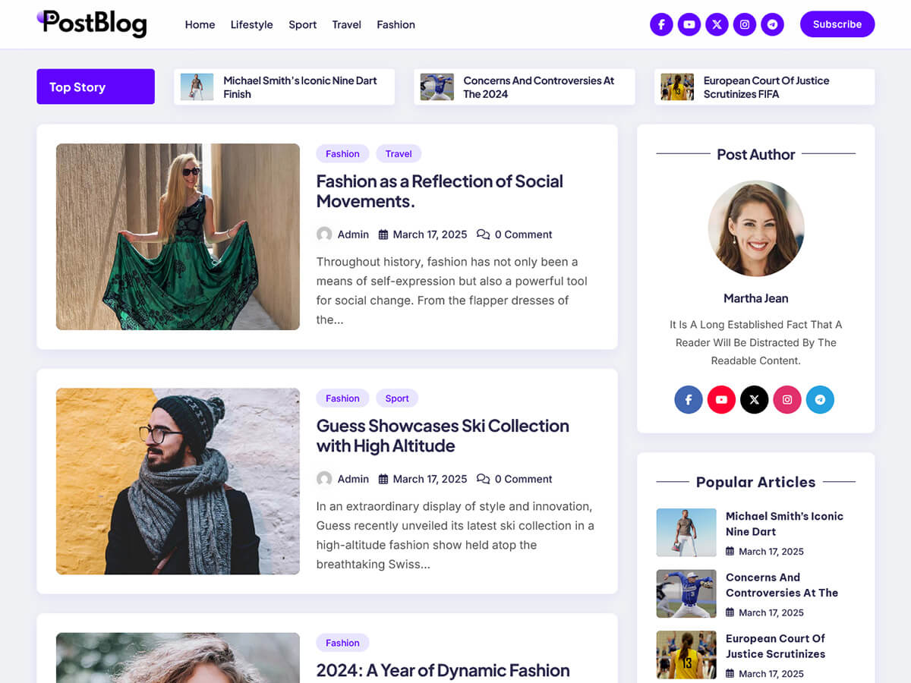The image size is (911, 683).
Task: Open the article Fashion as a Reflection of Social Movements
Action: [x=440, y=191]
